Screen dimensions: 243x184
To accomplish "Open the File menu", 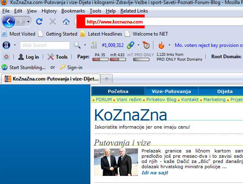I will (6, 11).
